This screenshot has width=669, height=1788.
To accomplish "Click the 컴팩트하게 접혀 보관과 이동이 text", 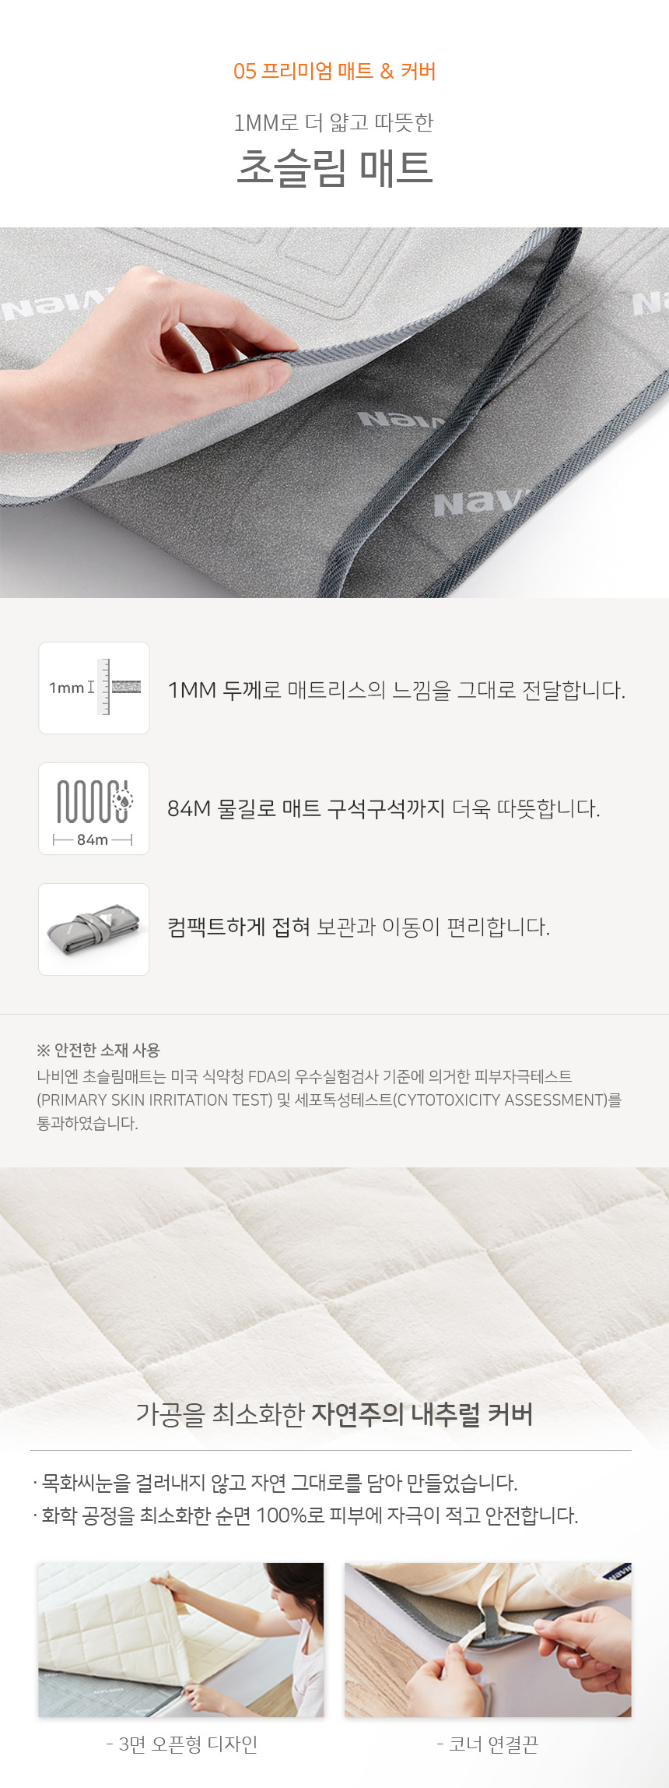I will click(x=359, y=927).
